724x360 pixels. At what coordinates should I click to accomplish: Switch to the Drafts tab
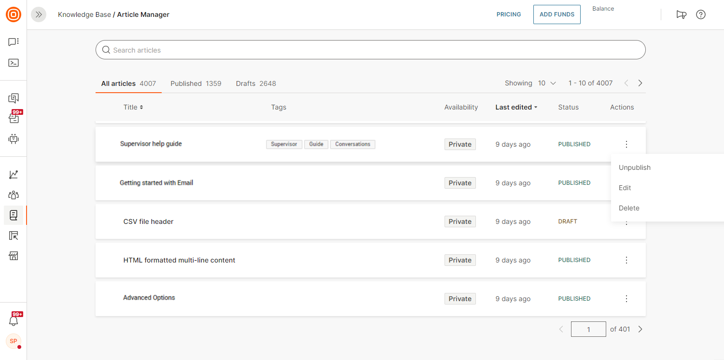pos(256,83)
